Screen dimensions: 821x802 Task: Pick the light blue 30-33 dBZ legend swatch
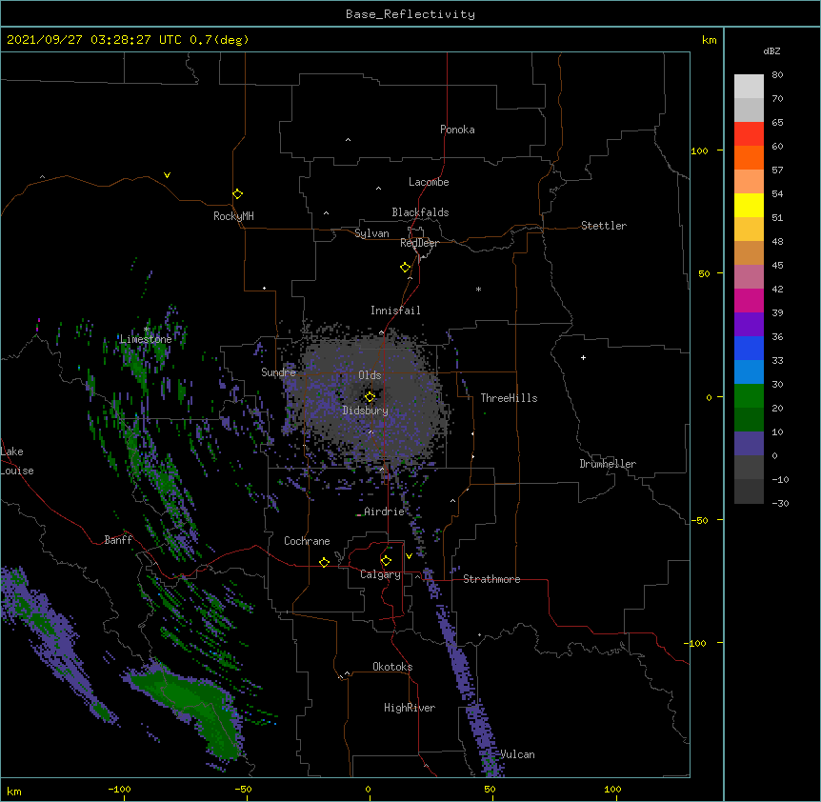(749, 372)
